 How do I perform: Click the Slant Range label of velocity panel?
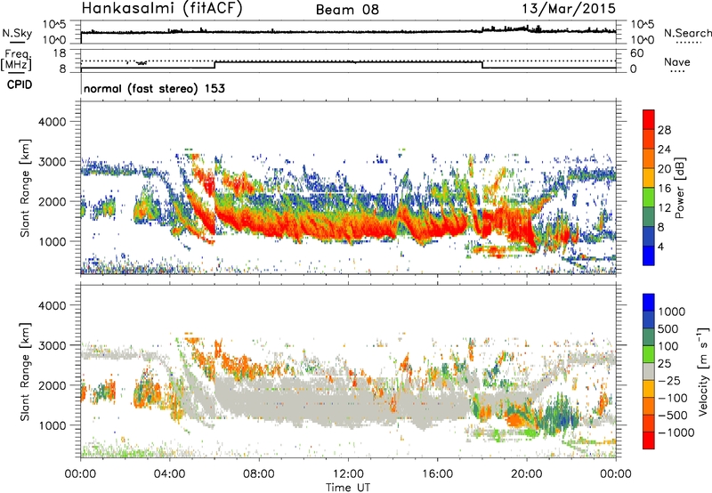point(25,372)
